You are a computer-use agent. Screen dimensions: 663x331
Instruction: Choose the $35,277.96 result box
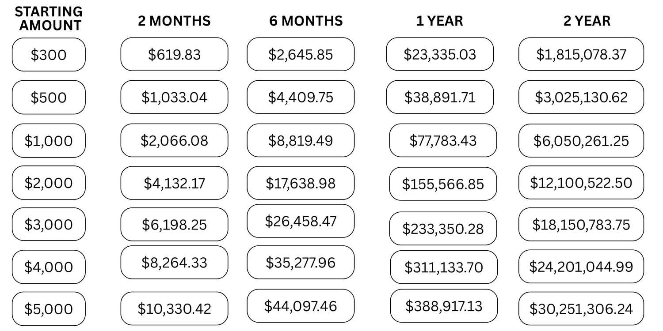pyautogui.click(x=301, y=263)
